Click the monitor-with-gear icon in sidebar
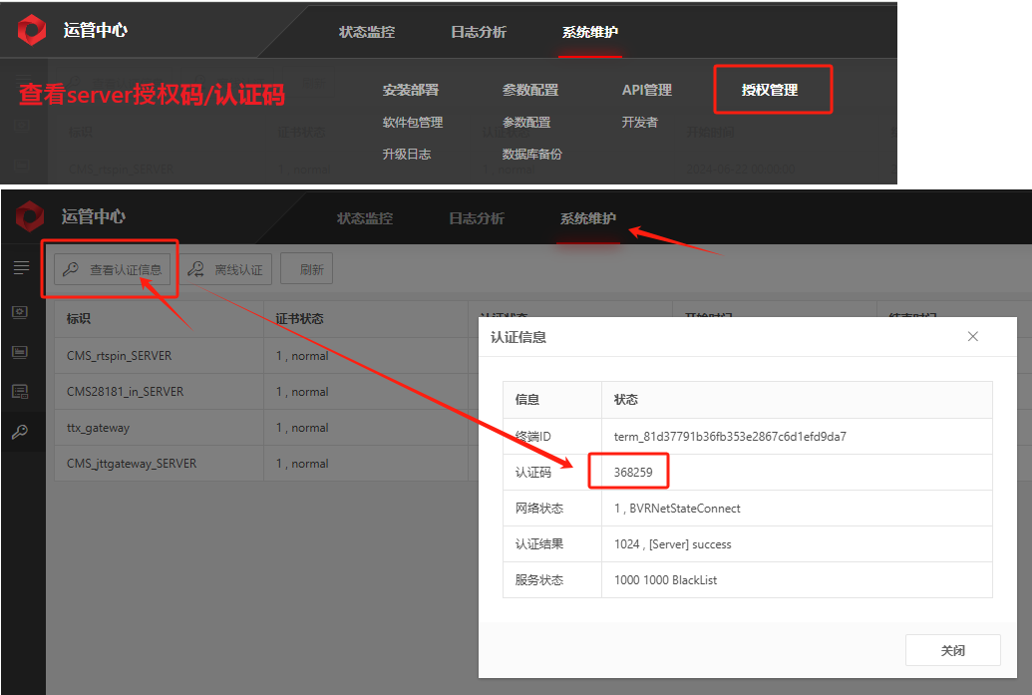 [21, 311]
